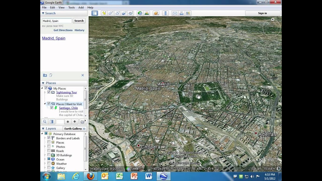This screenshot has width=322, height=181.
Task: Click the Get Directions link
Action: (63, 30)
